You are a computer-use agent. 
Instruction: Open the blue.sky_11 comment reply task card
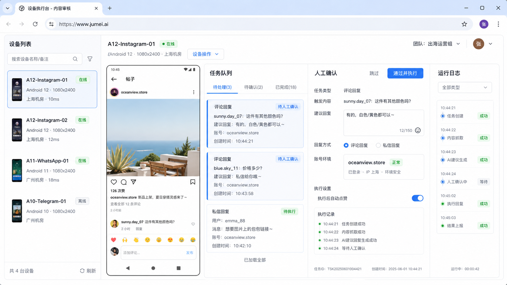pyautogui.click(x=255, y=176)
